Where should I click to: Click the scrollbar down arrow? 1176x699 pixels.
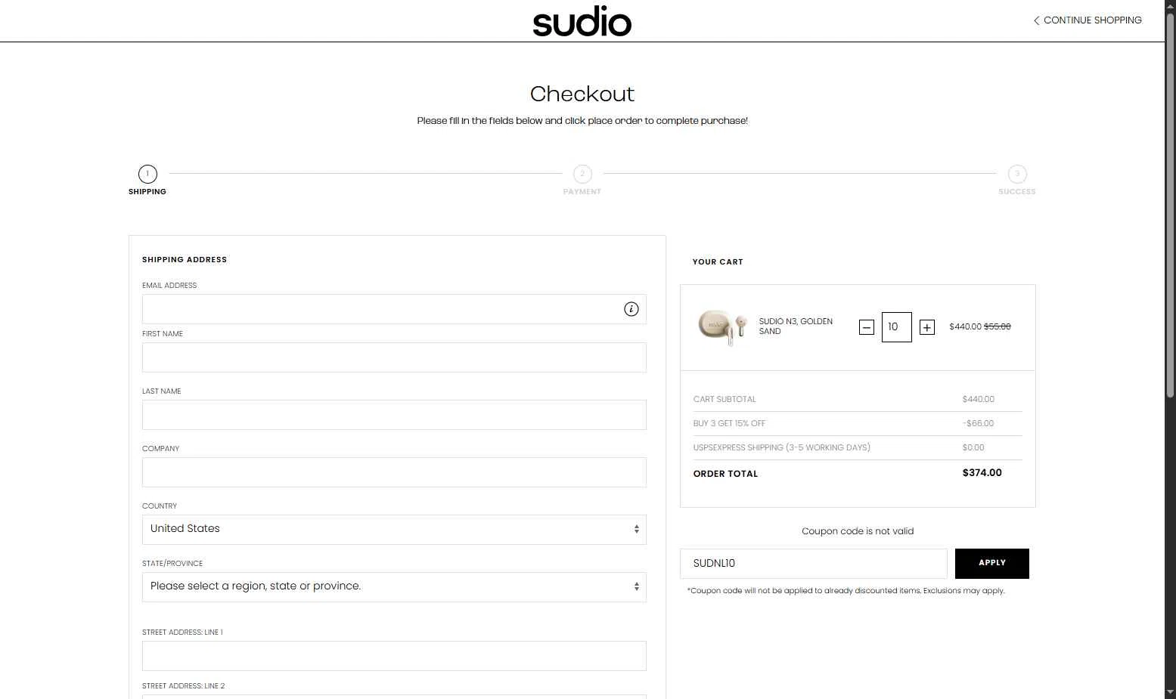tap(1170, 692)
